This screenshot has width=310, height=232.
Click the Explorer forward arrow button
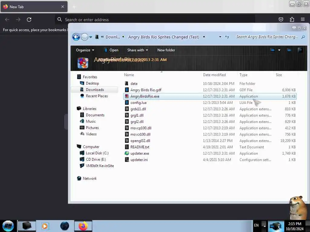(85, 37)
